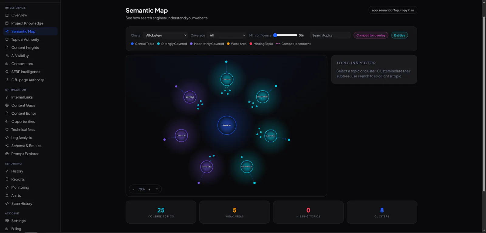Click the History activity icon
Viewport: 486px width, 233px height.
point(7,171)
